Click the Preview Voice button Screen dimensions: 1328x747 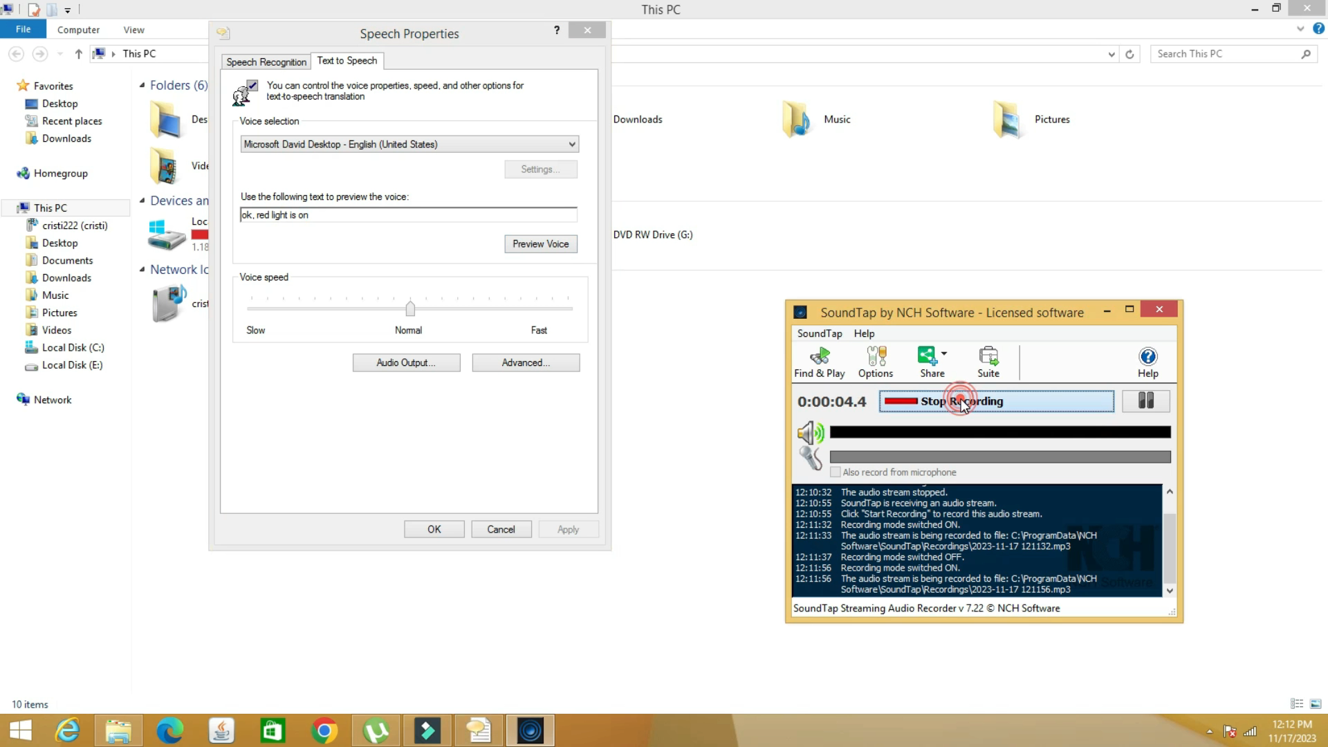tap(540, 244)
